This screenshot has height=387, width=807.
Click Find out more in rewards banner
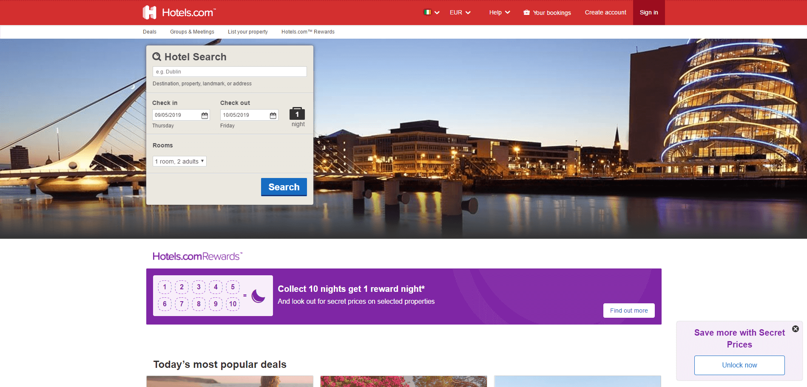coord(629,311)
